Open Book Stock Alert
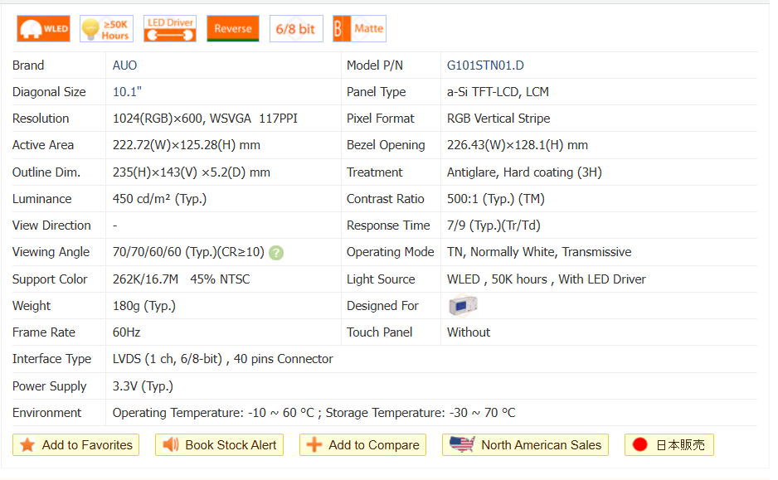This screenshot has height=480, width=778. [x=220, y=445]
